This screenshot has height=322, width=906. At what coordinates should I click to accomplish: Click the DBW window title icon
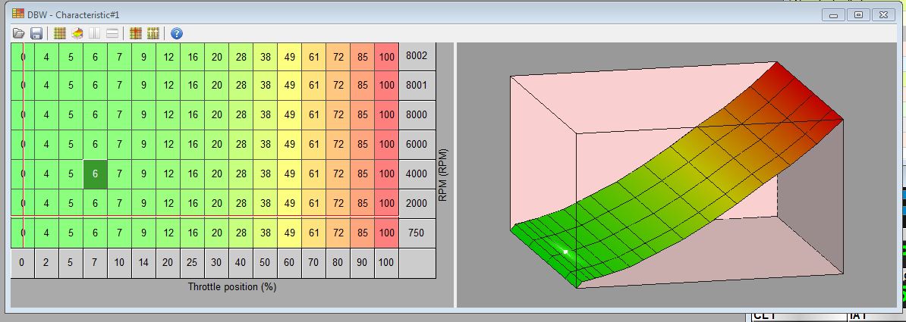[x=17, y=14]
